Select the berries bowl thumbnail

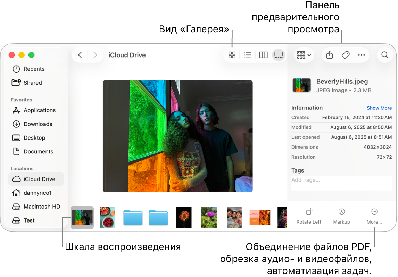click(x=107, y=217)
